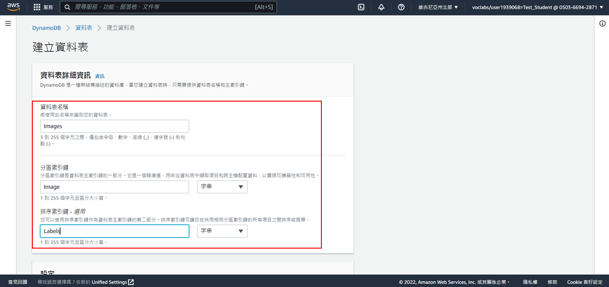609x287 pixels.
Task: Go to DynamoDB breadcrumb link
Action: coord(46,28)
